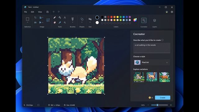Expand the Brushes dropdown chevron

click(x=72, y=22)
